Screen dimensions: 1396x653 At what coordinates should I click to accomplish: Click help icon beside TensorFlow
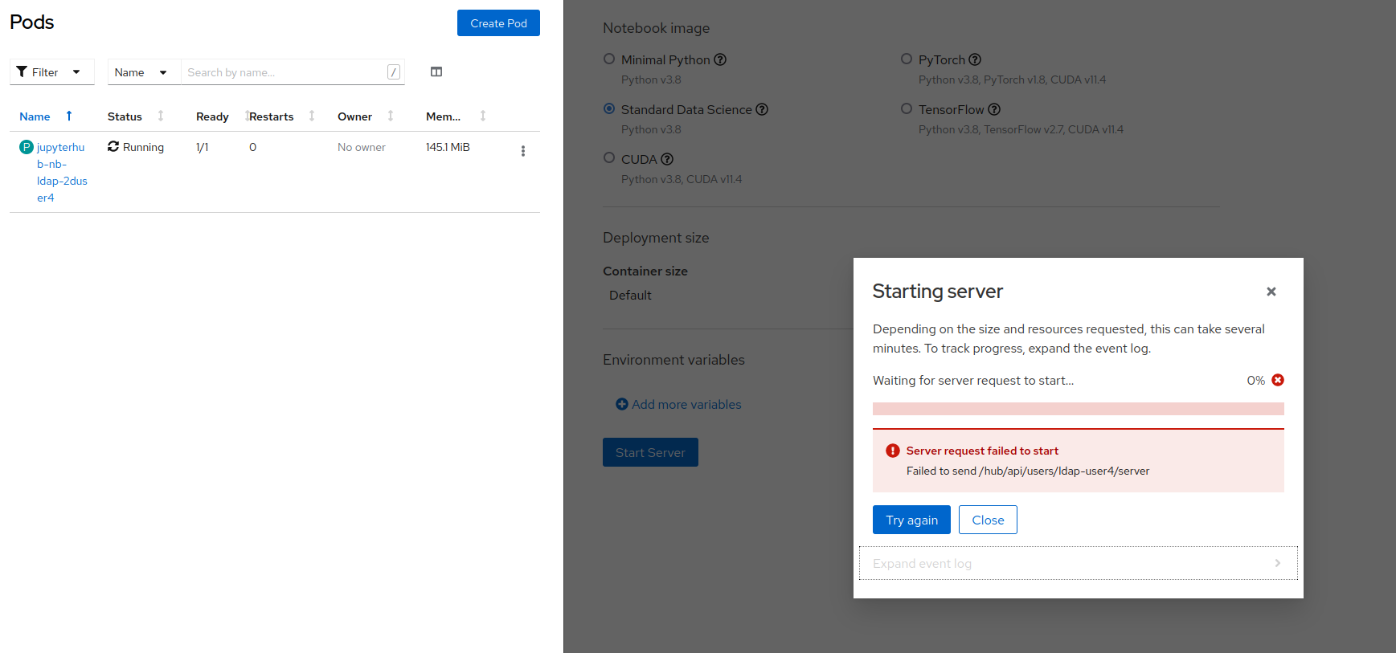click(994, 109)
